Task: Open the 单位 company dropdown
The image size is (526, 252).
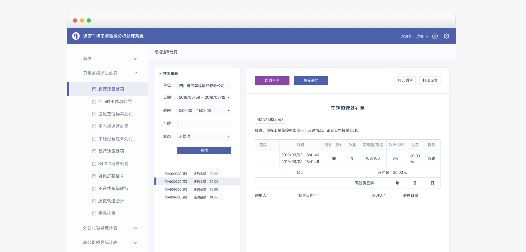Action: (204, 85)
